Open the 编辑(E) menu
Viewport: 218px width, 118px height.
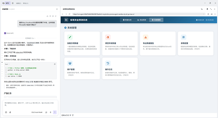pos(19,3)
